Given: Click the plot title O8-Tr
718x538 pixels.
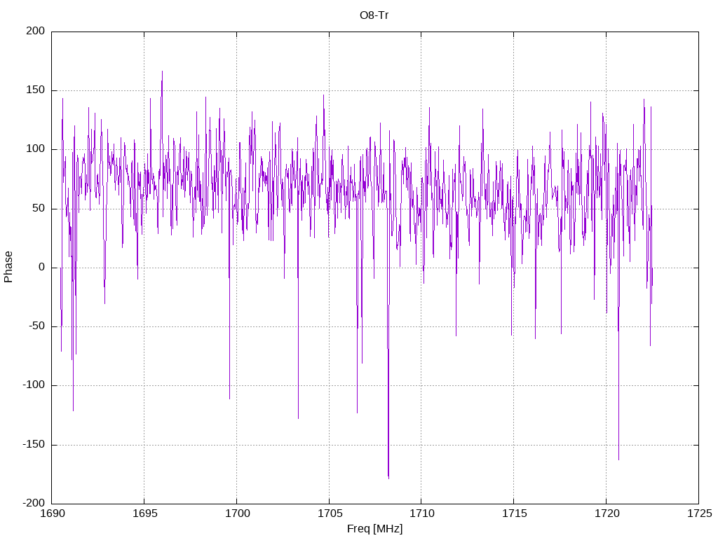Looking at the screenshot, I should click(x=374, y=15).
